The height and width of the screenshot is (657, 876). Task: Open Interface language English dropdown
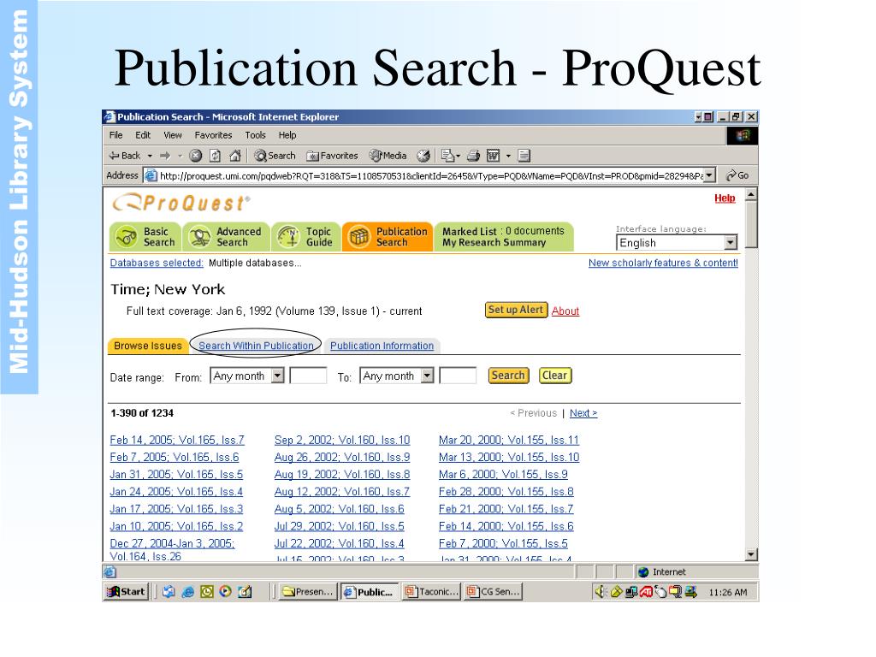click(677, 243)
